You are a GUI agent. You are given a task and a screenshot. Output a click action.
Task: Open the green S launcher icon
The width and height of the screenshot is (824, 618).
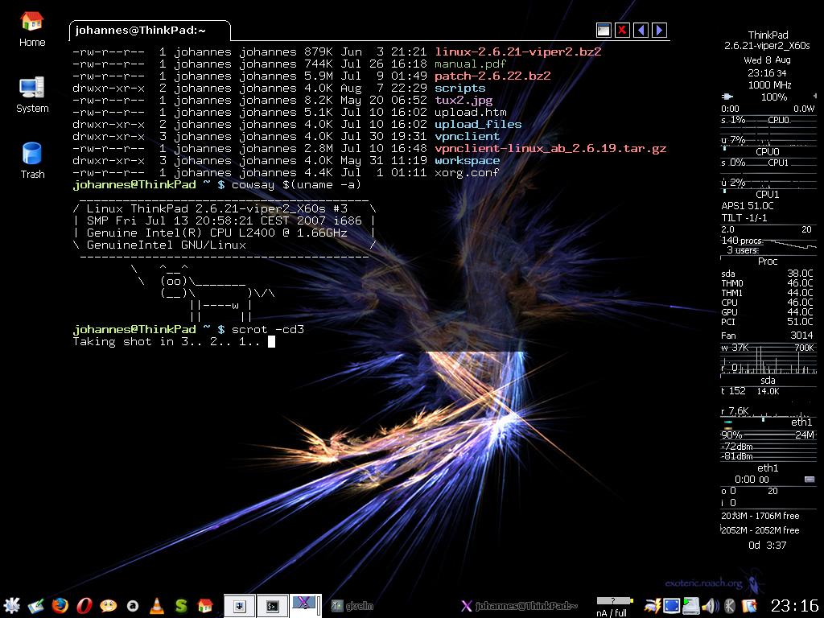tap(182, 606)
